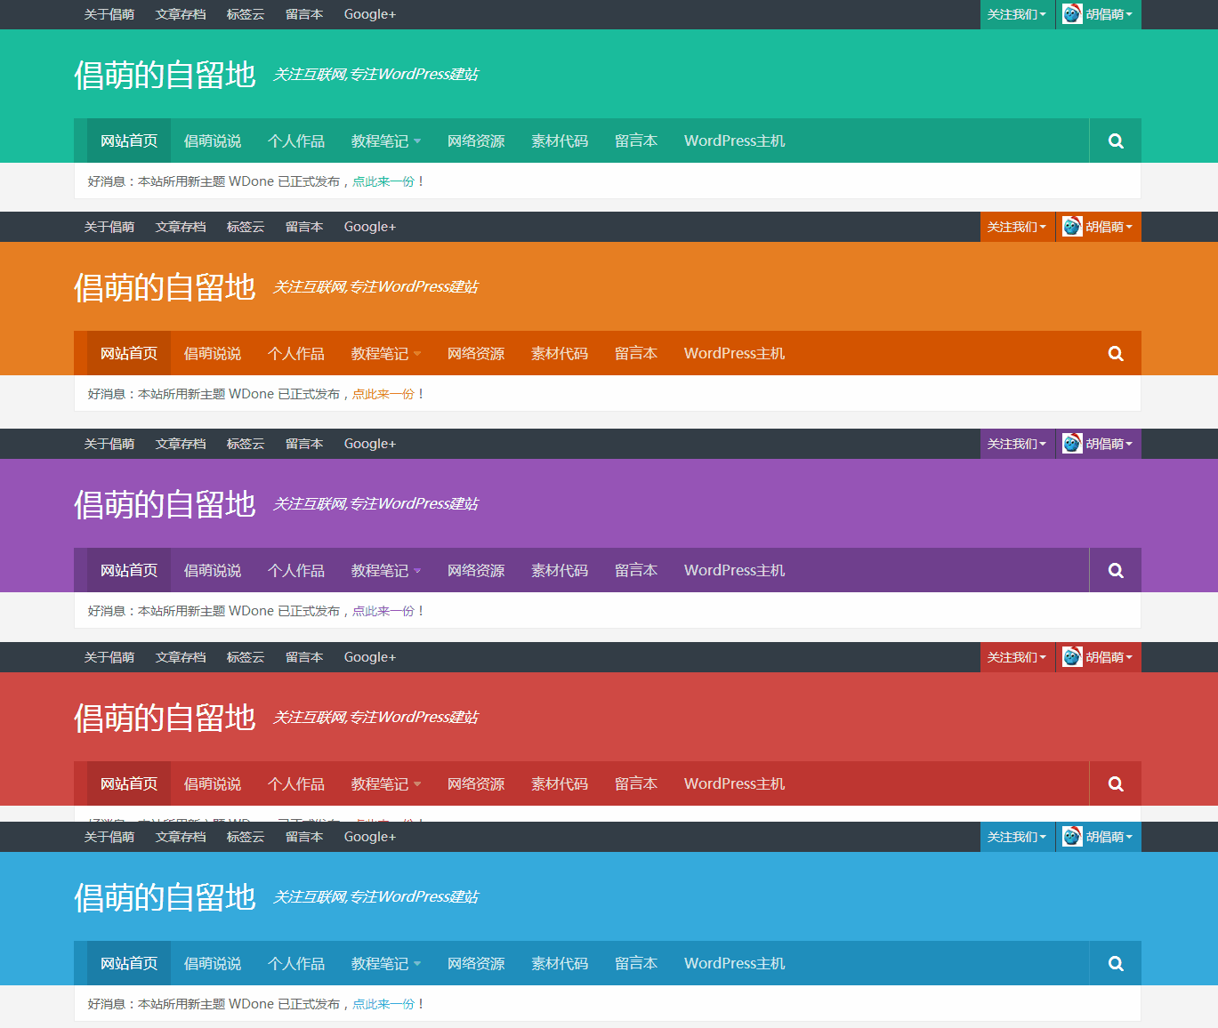Image resolution: width=1218 pixels, height=1028 pixels.
Task: Open 关注我们 dropdown in the orange header
Action: pyautogui.click(x=1016, y=227)
